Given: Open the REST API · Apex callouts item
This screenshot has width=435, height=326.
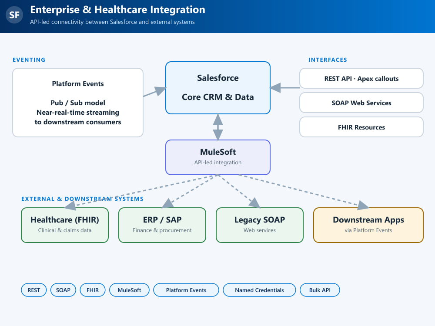Looking at the screenshot, I should coord(361,78).
